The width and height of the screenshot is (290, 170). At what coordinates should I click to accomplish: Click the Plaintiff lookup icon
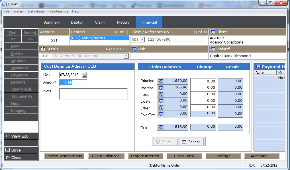click(x=213, y=49)
